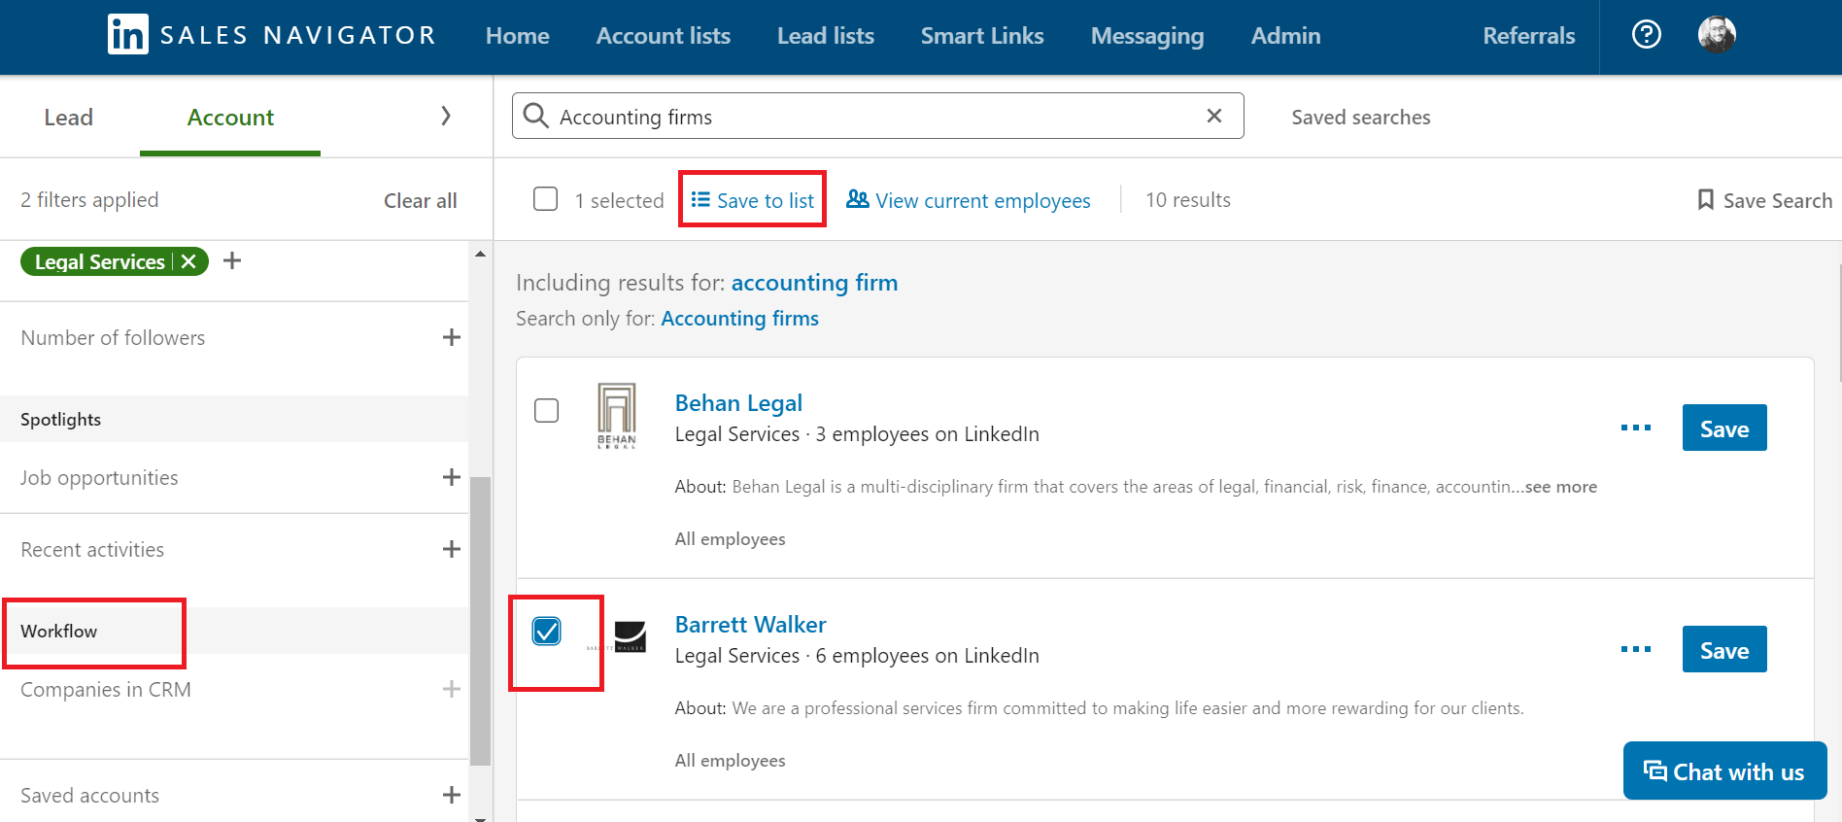View All employees of Barrett Walker
Screen dimensions: 1842x822
pyautogui.click(x=731, y=761)
